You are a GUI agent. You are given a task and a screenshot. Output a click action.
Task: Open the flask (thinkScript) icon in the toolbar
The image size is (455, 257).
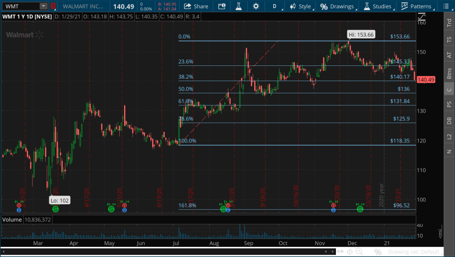point(238,6)
